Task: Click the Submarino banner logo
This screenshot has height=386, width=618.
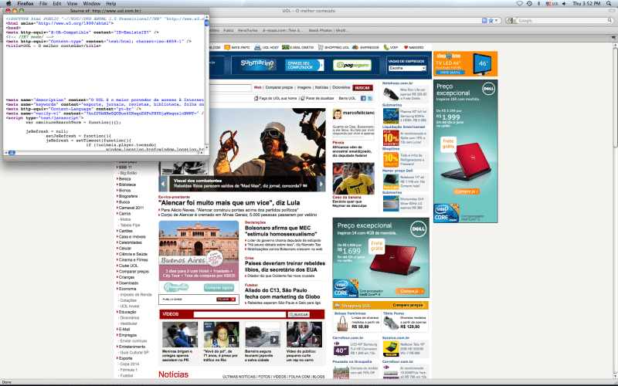Action: [257, 64]
